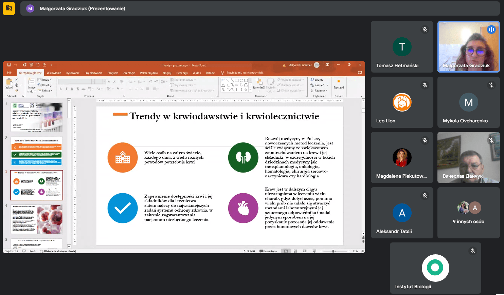Open Komentarze pane from status bar
This screenshot has height=295, width=504.
(268, 251)
